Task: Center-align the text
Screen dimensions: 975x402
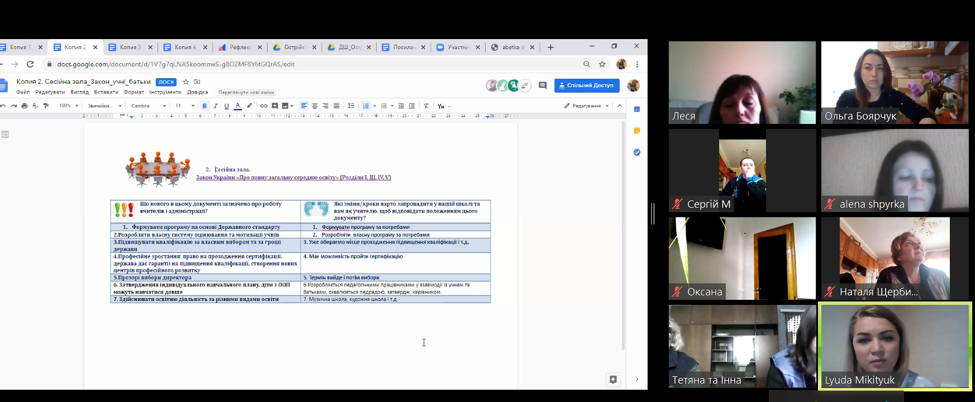Action: (x=315, y=106)
